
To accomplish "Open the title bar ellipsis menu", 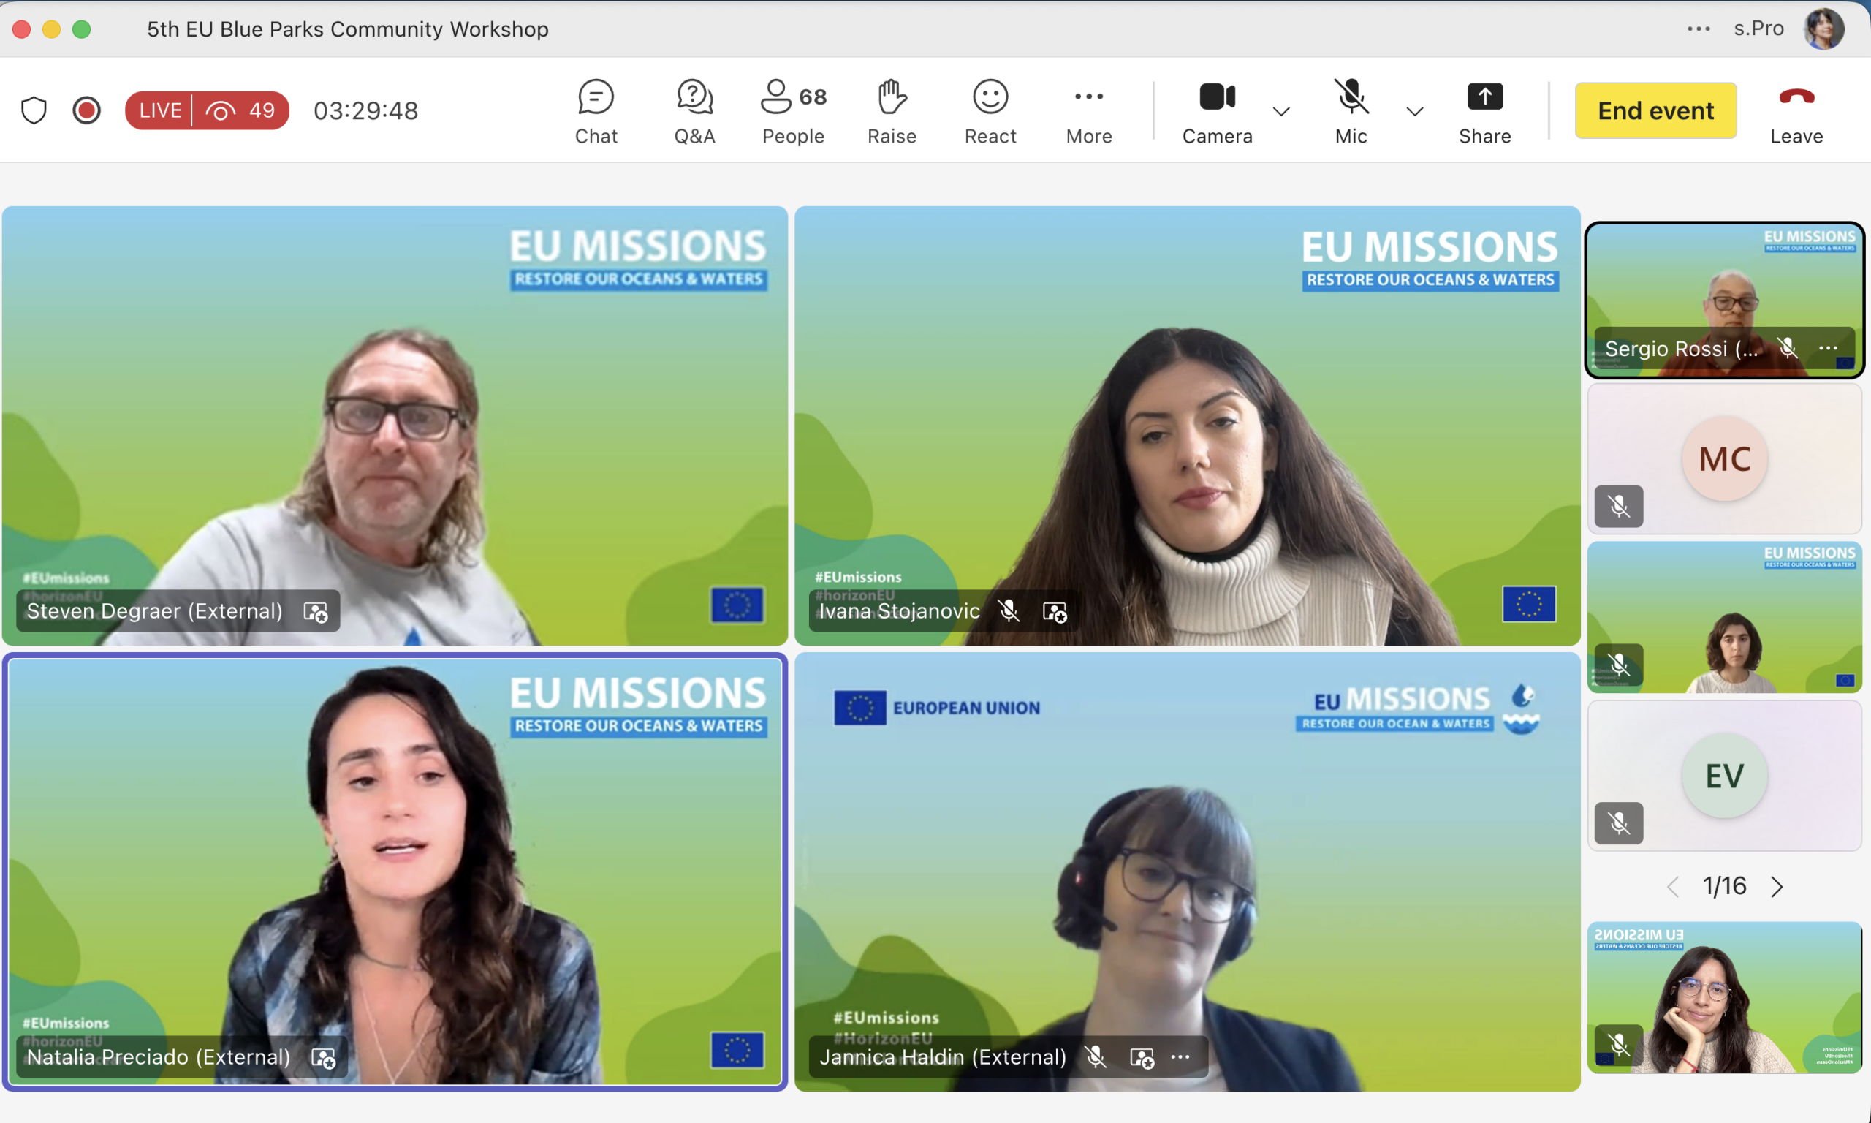I will pos(1698,29).
